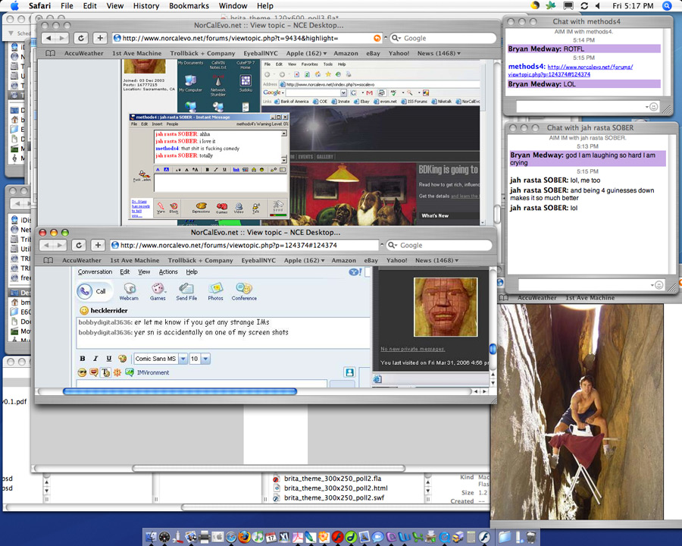Click the vertical scrollbar thumb in the front Safari window
Image resolution: width=682 pixels, height=546 pixels.
[493, 349]
